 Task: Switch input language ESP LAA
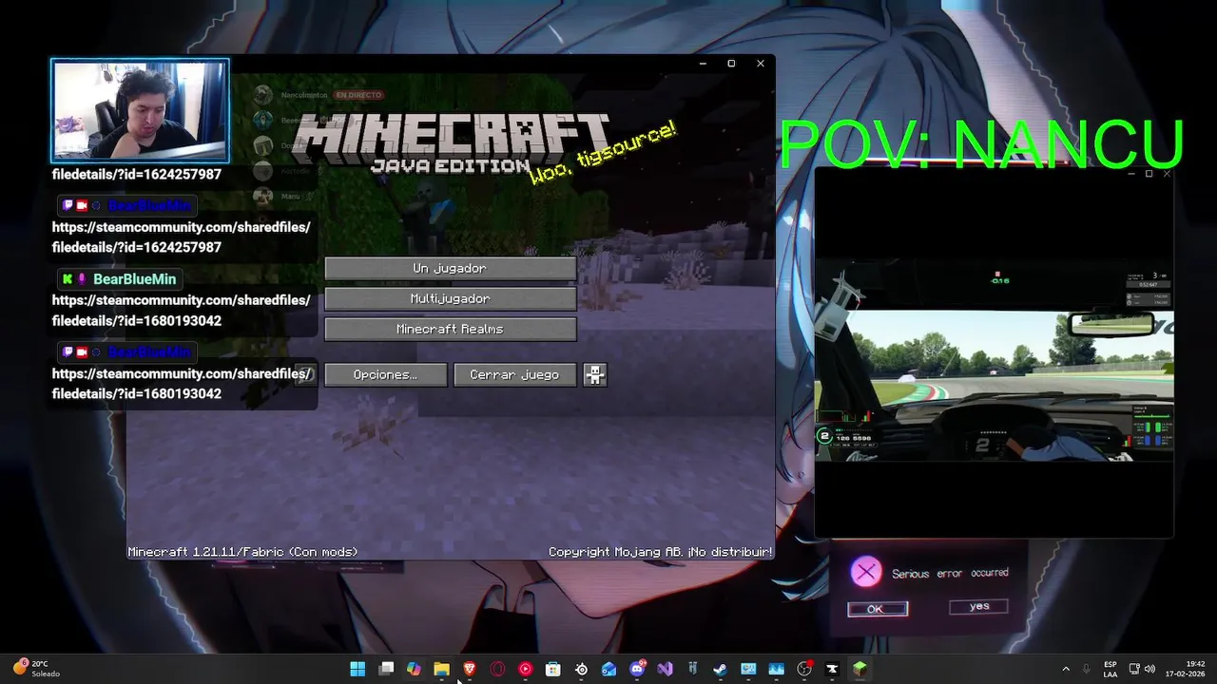[x=1111, y=669]
